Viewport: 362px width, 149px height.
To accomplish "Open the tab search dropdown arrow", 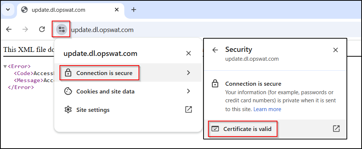I will [8, 10].
